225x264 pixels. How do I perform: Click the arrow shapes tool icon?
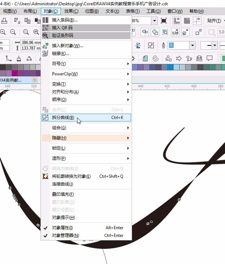pyautogui.click(x=179, y=58)
